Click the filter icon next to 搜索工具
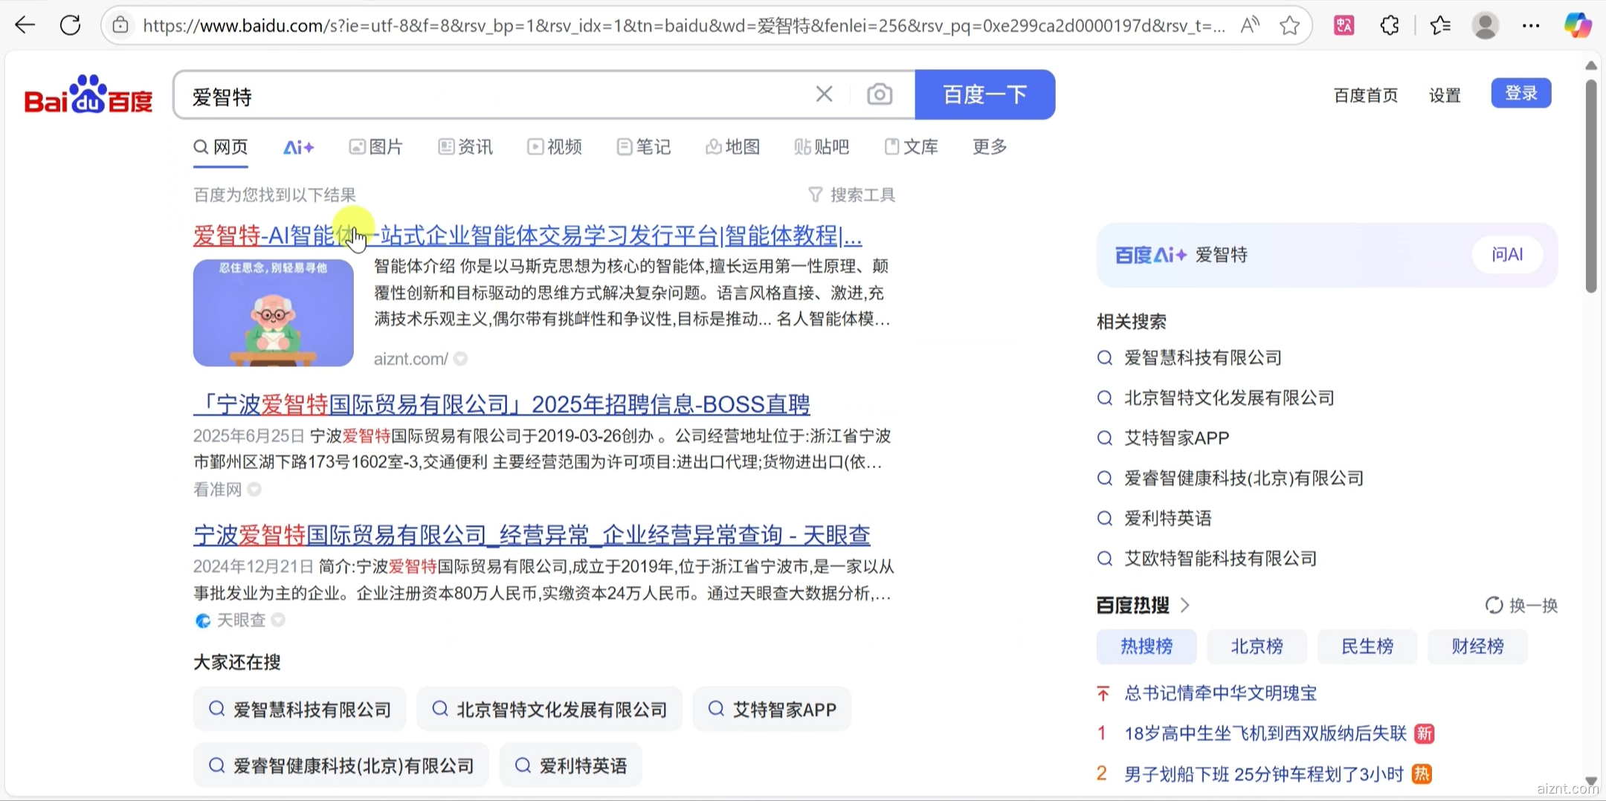This screenshot has height=801, width=1606. click(815, 195)
